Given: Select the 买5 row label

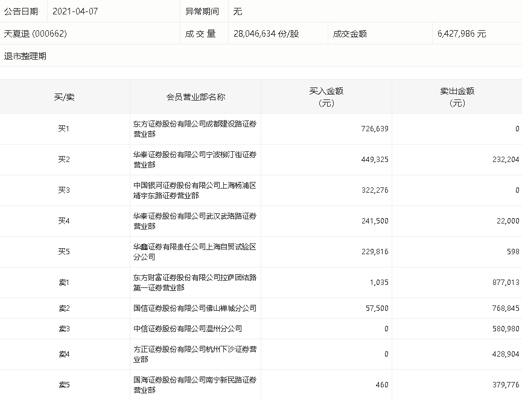Looking at the screenshot, I should pyautogui.click(x=63, y=251).
